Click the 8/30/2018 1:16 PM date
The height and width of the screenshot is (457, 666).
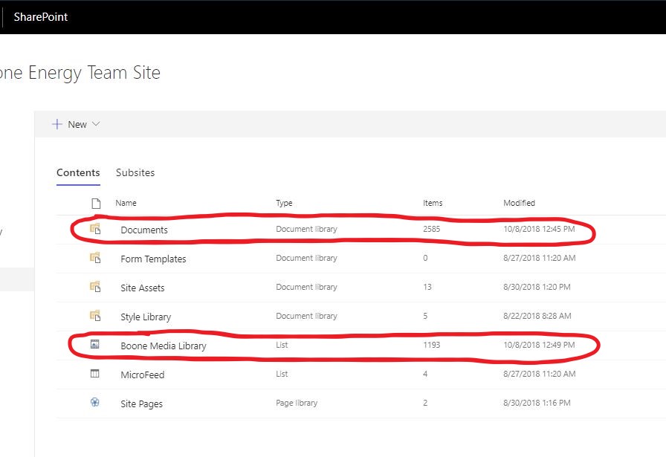pos(537,403)
